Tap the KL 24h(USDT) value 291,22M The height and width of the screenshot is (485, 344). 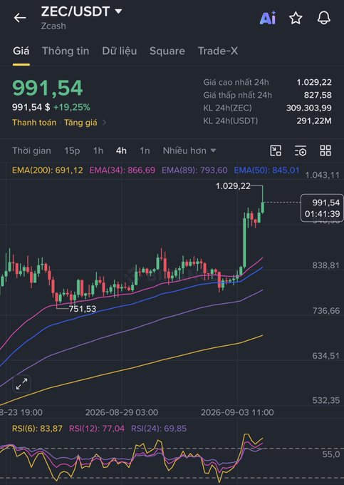pos(314,121)
